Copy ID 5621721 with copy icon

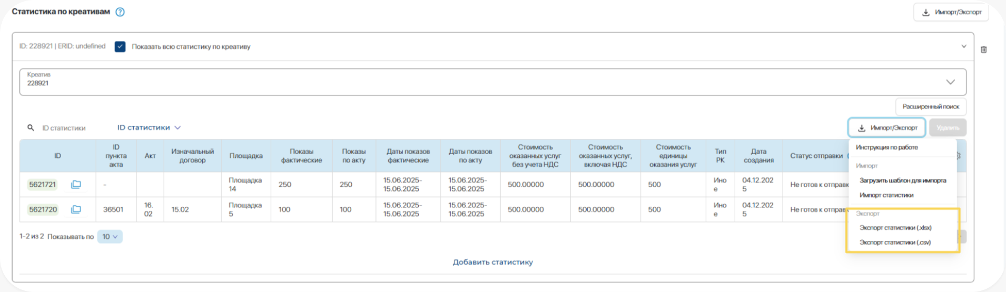point(76,185)
